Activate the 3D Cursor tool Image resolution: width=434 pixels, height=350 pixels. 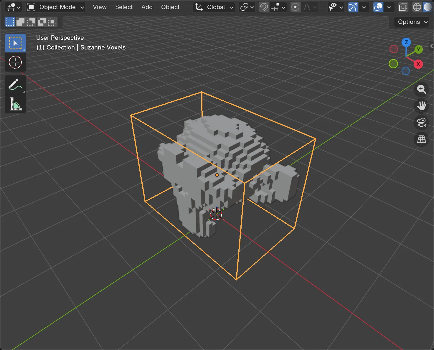tap(15, 62)
